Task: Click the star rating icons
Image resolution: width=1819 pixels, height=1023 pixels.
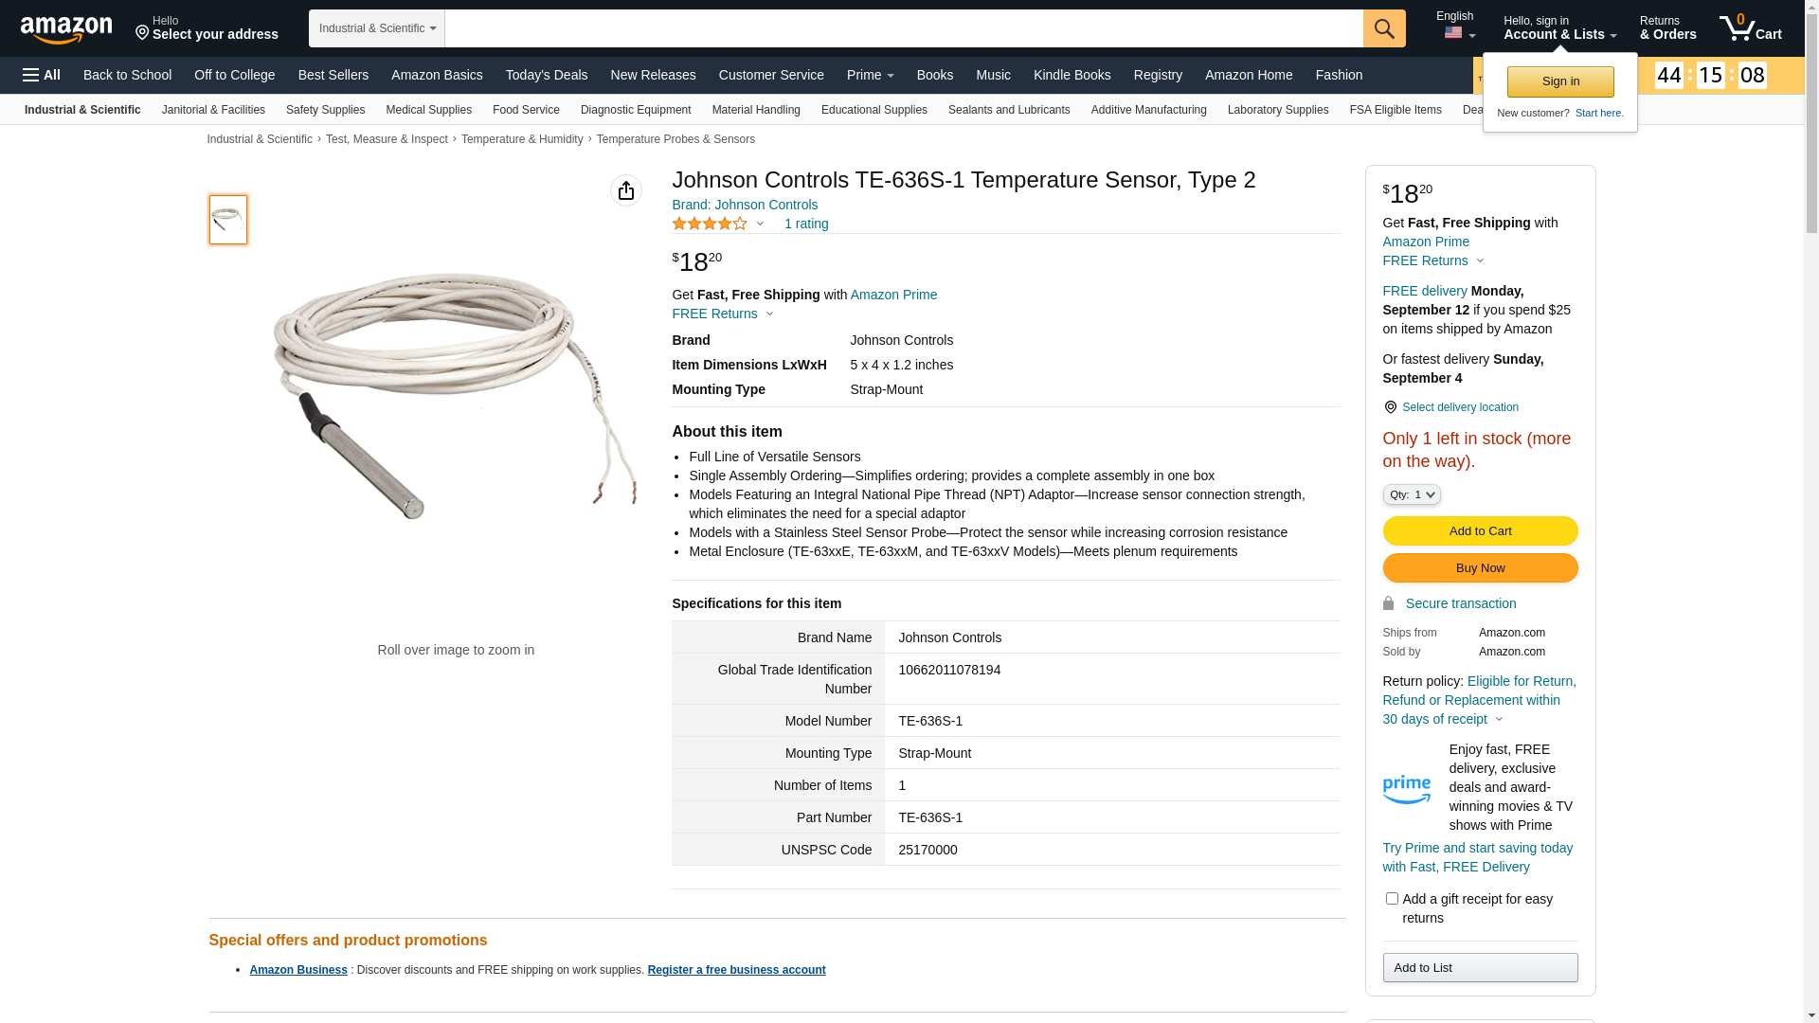Action: pyautogui.click(x=710, y=224)
